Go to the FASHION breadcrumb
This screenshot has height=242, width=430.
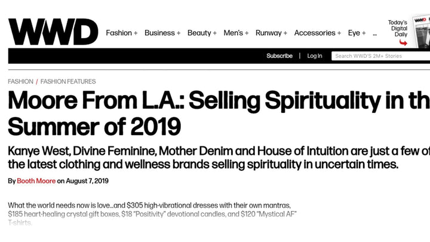(20, 81)
